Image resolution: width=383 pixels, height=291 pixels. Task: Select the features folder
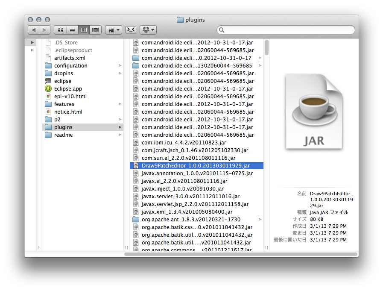[64, 104]
